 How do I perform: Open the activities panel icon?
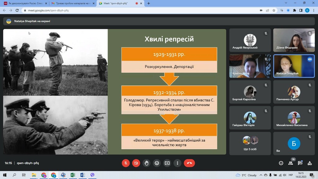pyautogui.click(x=310, y=163)
